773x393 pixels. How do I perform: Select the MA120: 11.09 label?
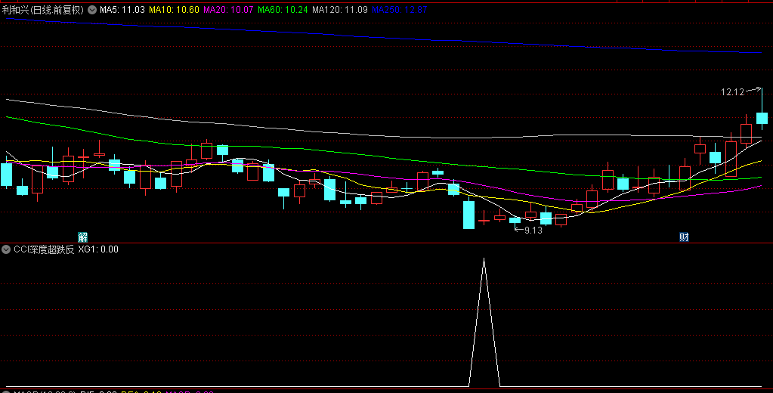point(340,10)
